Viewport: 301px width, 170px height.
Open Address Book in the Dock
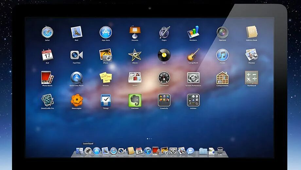pyautogui.click(x=131, y=151)
